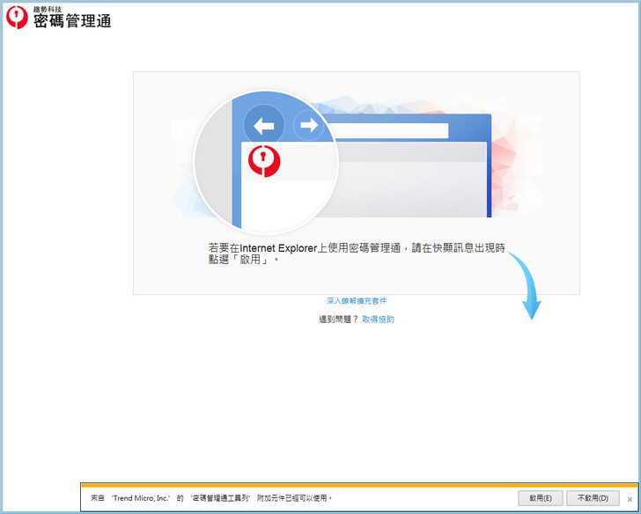
Task: Click the 啟用(E) enable button
Action: [x=541, y=498]
